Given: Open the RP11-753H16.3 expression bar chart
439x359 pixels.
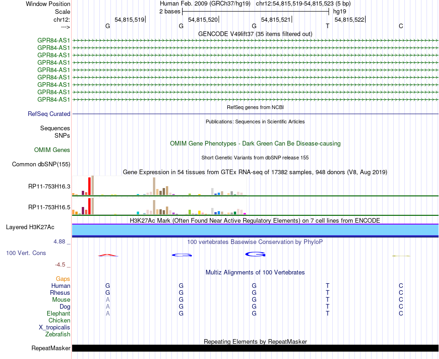Looking at the screenshot, I should [x=159, y=185].
